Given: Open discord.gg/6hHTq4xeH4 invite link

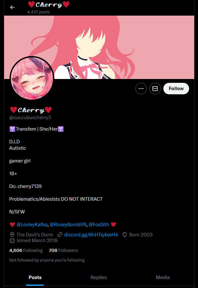Looking at the screenshot, I should click(x=91, y=235).
